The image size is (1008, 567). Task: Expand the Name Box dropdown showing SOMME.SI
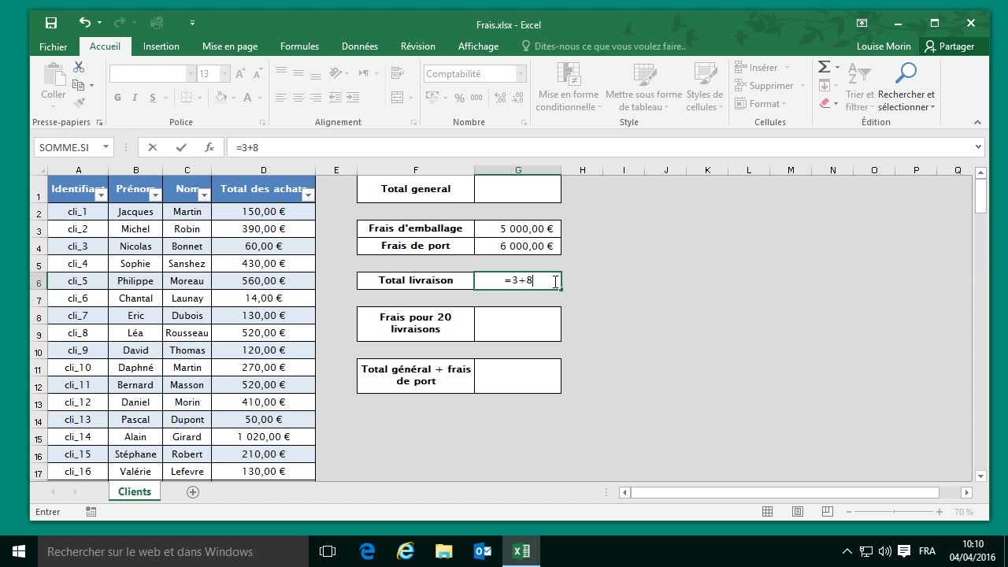coord(106,147)
